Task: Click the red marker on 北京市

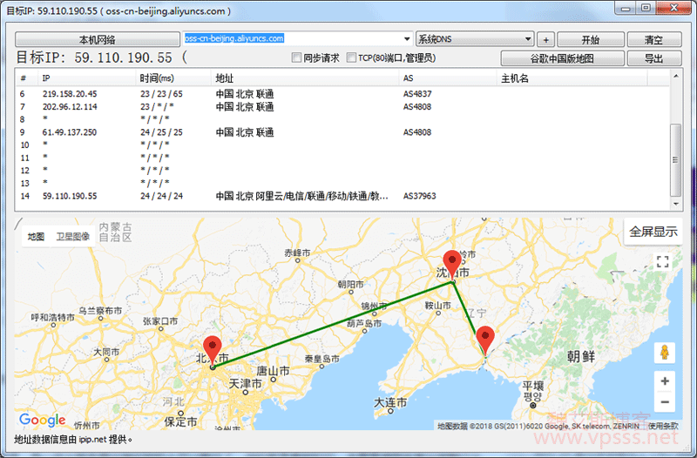Action: [213, 350]
